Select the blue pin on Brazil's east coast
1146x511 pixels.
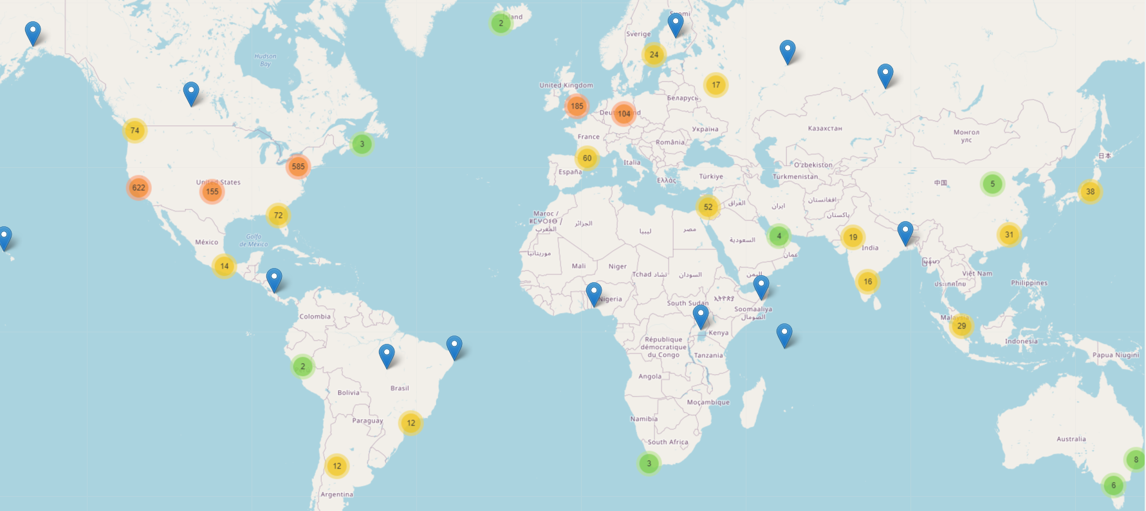[454, 346]
